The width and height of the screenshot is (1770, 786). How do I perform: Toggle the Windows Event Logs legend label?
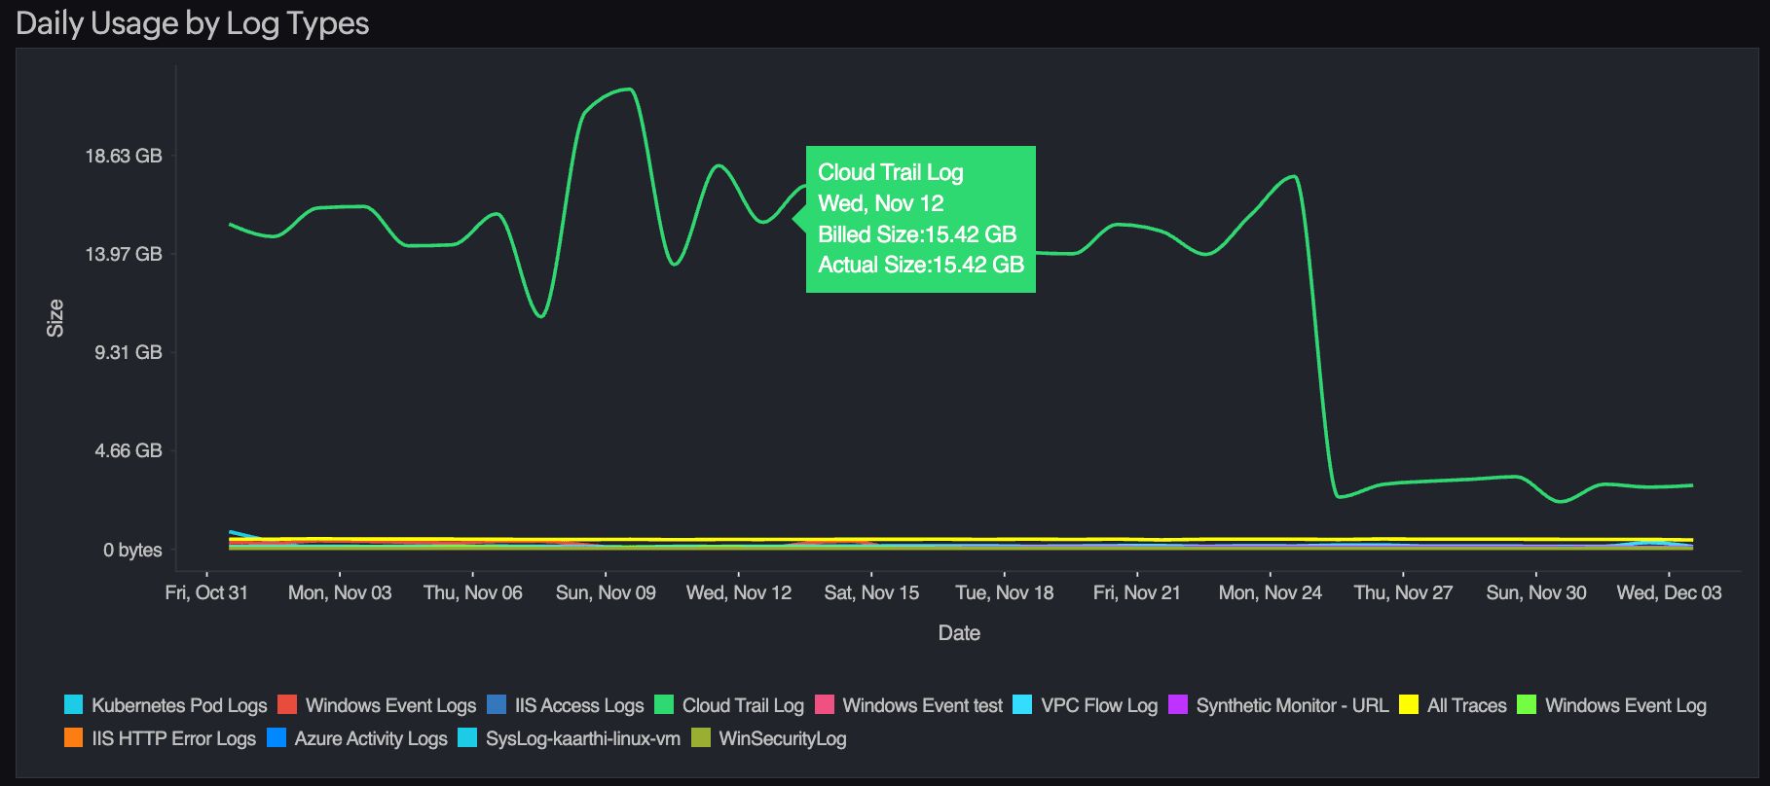[x=390, y=705]
